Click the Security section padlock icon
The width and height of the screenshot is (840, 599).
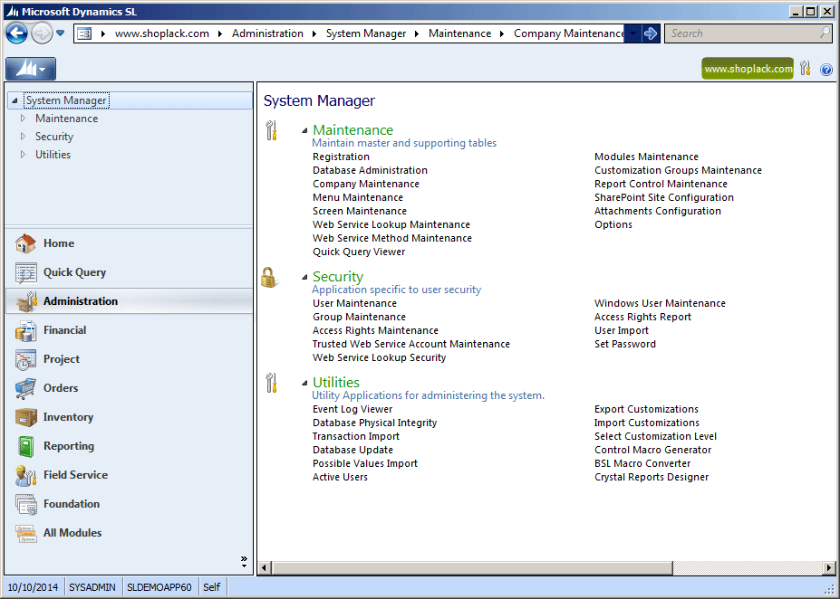[268, 278]
